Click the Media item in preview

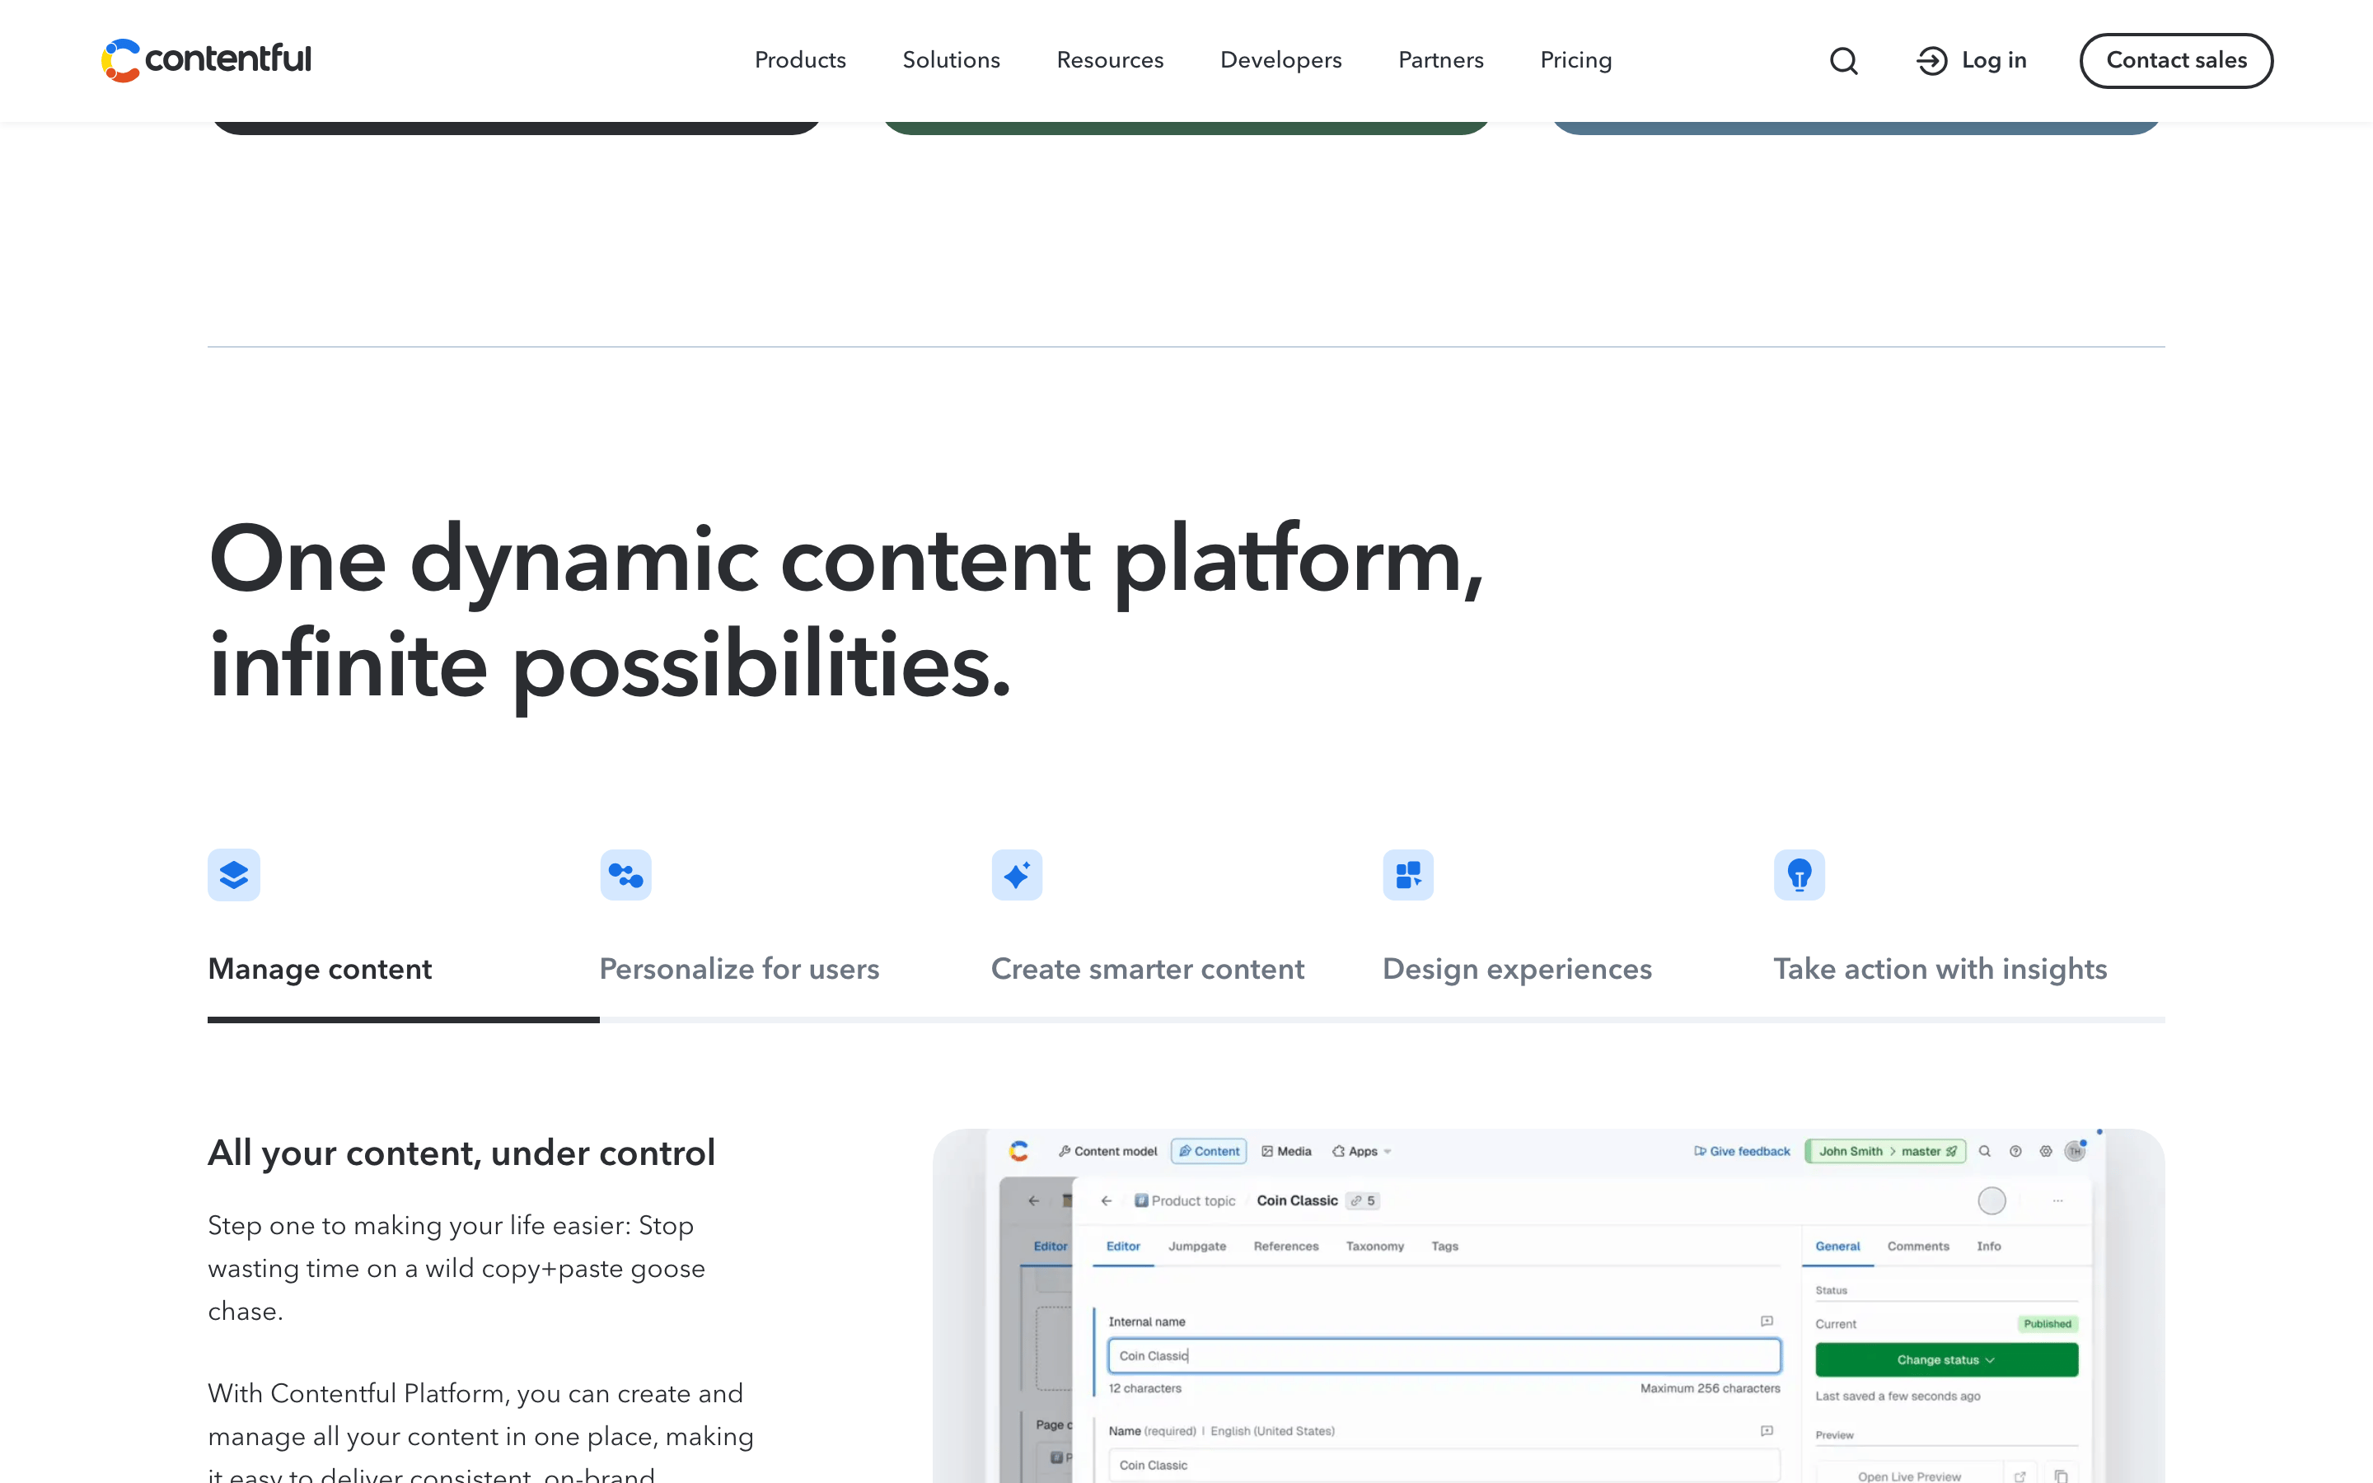tap(1285, 1152)
